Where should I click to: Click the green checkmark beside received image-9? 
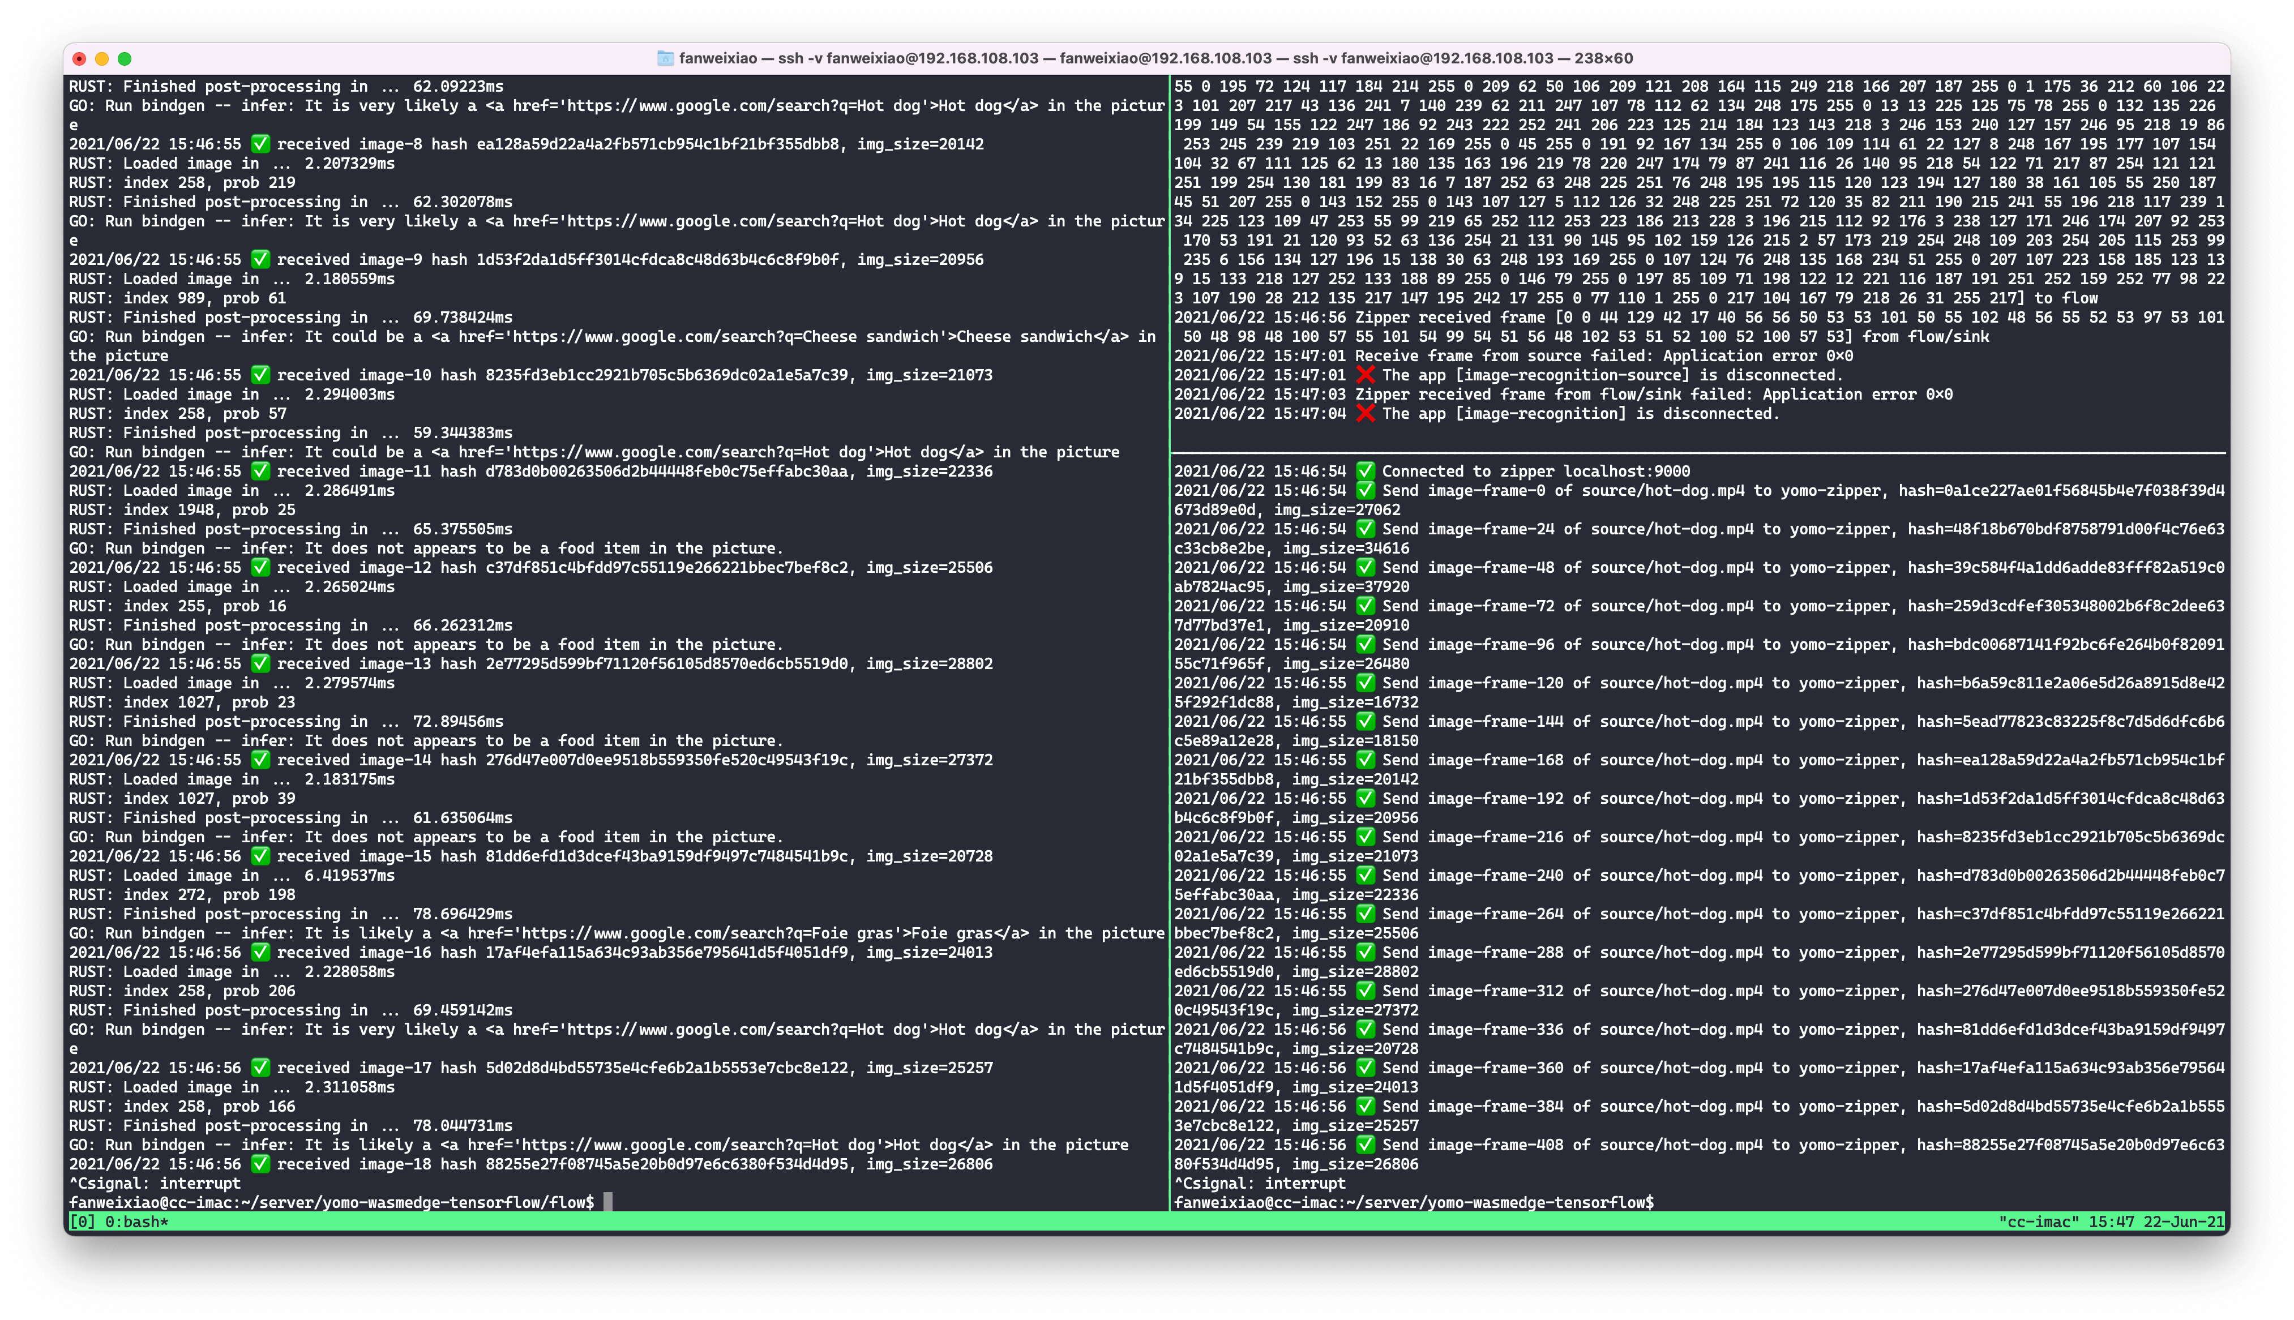(260, 259)
